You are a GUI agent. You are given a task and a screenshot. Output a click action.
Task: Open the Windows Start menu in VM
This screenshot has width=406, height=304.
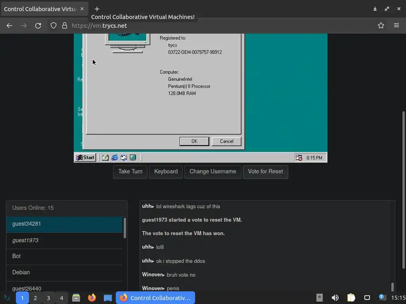coord(86,158)
